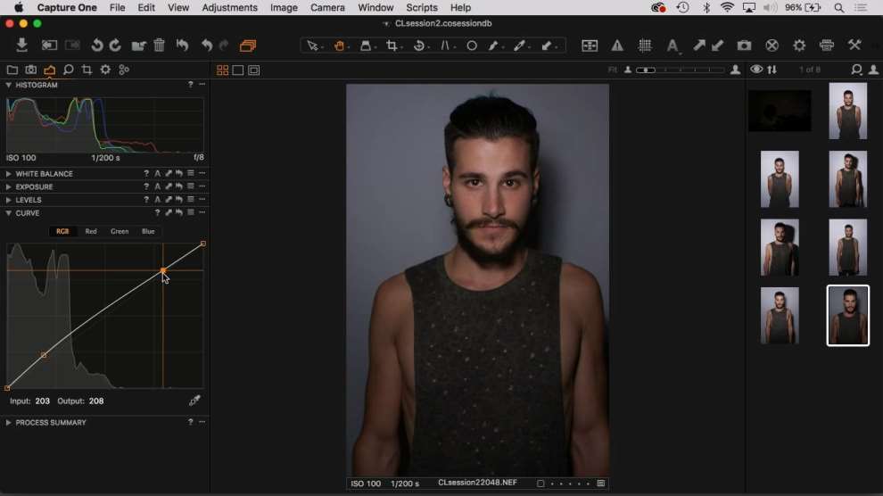Click the orange curve control point

tap(163, 271)
